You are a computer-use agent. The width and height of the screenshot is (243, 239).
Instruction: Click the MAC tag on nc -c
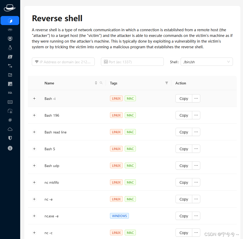(130, 233)
